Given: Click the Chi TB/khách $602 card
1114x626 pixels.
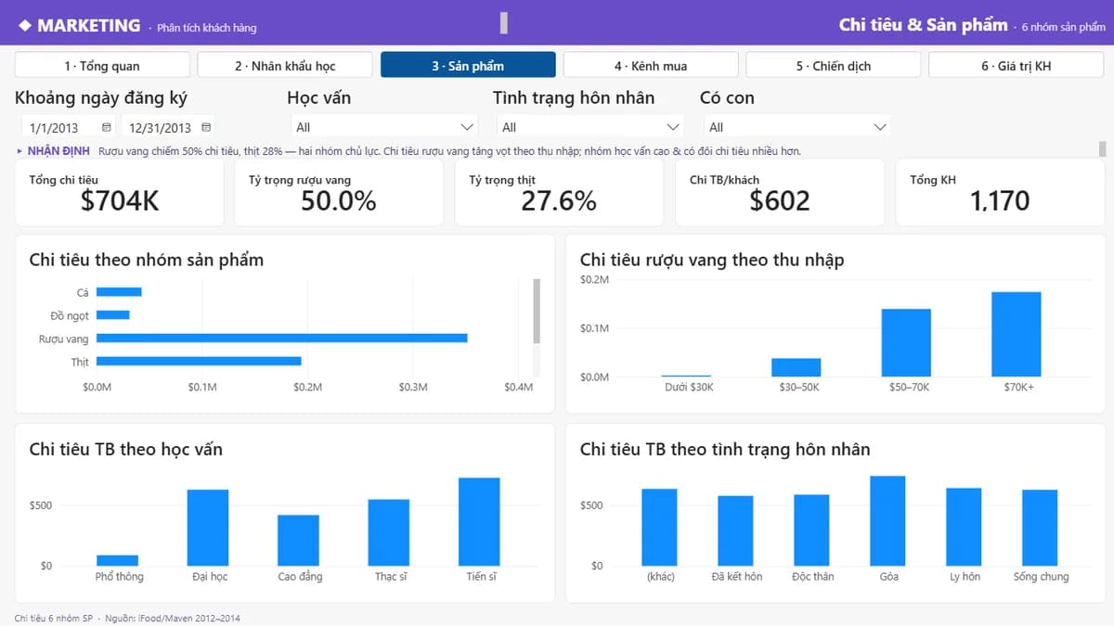Looking at the screenshot, I should 780,192.
